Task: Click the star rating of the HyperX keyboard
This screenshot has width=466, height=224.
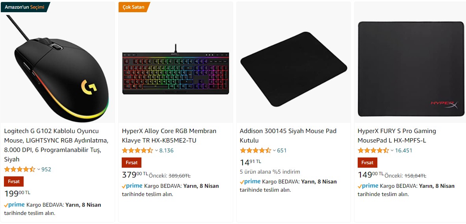Action: pos(137,150)
